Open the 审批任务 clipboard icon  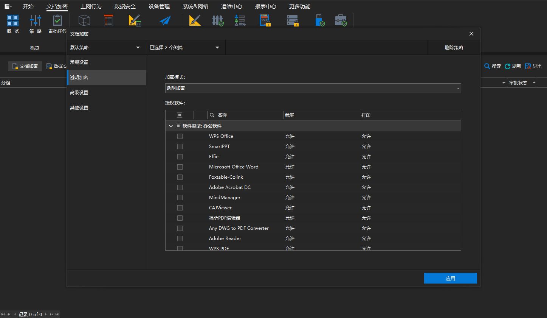pyautogui.click(x=57, y=20)
